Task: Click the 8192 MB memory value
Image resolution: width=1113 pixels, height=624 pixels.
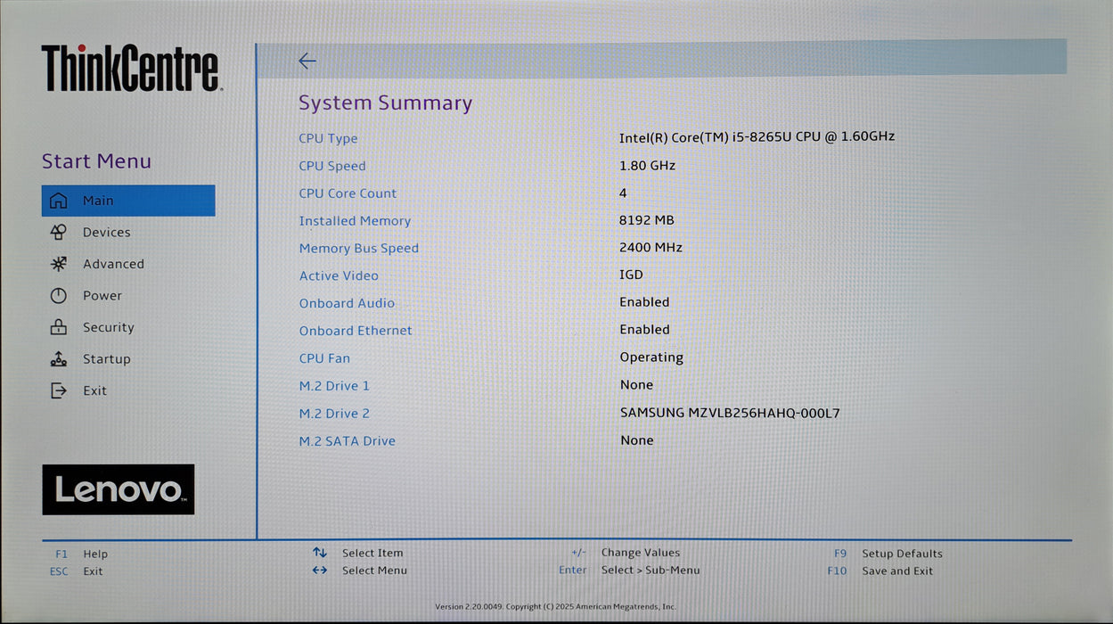Action: tap(647, 219)
